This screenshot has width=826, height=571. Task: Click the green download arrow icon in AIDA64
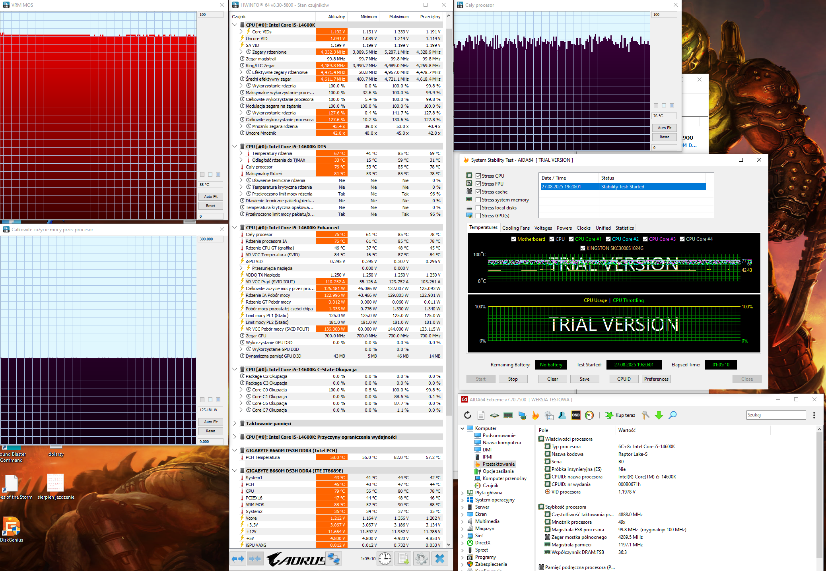coord(659,415)
